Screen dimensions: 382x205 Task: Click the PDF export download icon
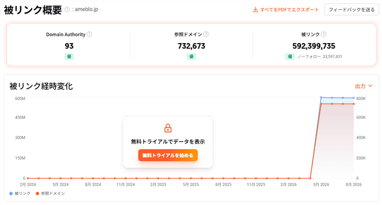point(256,10)
